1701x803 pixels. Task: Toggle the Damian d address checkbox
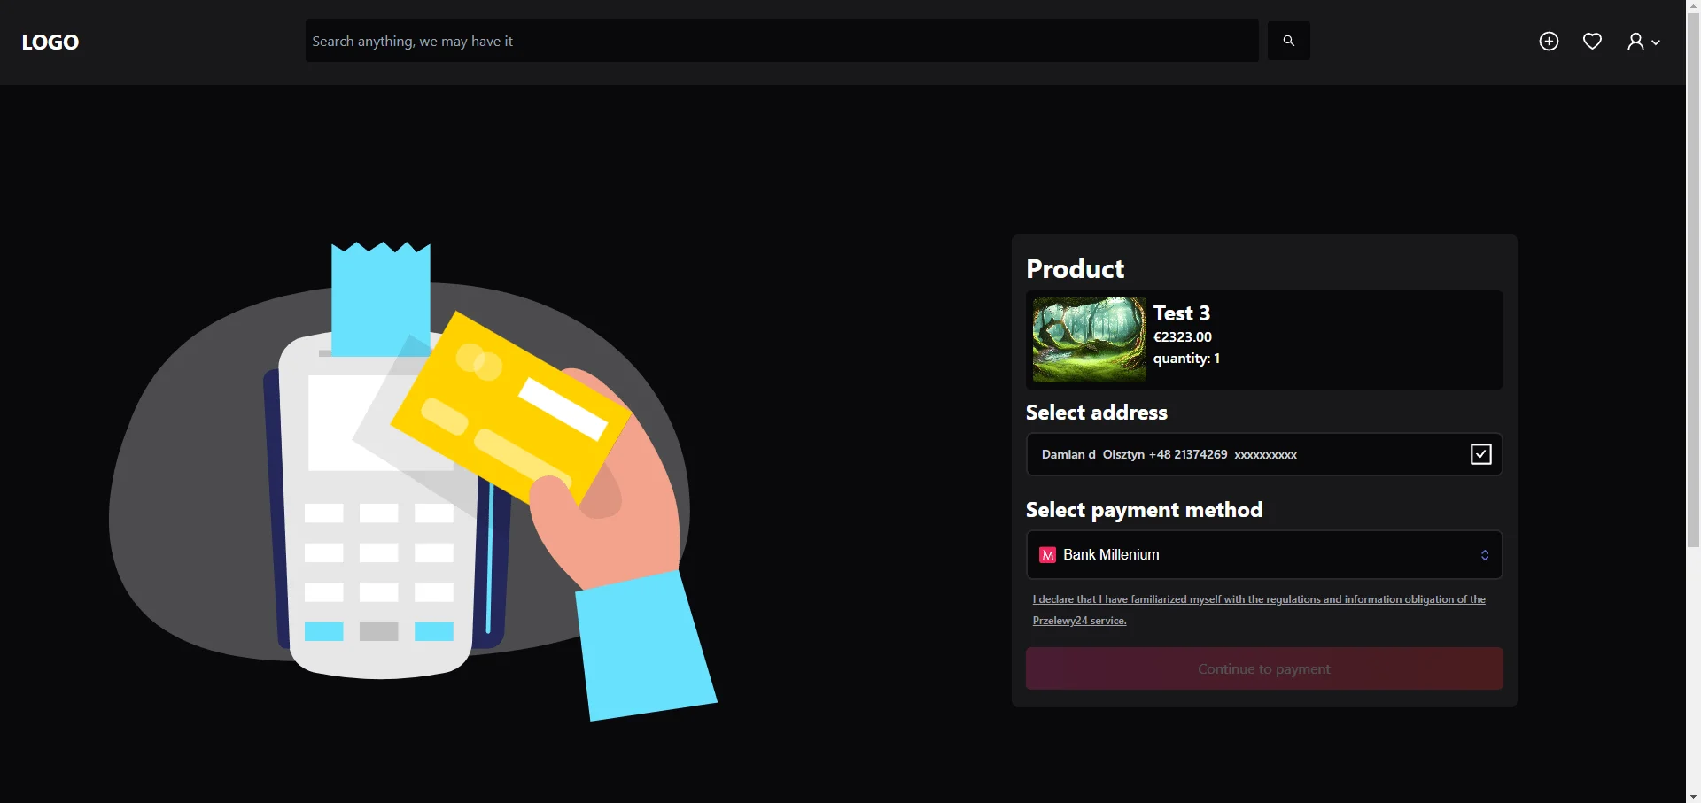(1480, 454)
